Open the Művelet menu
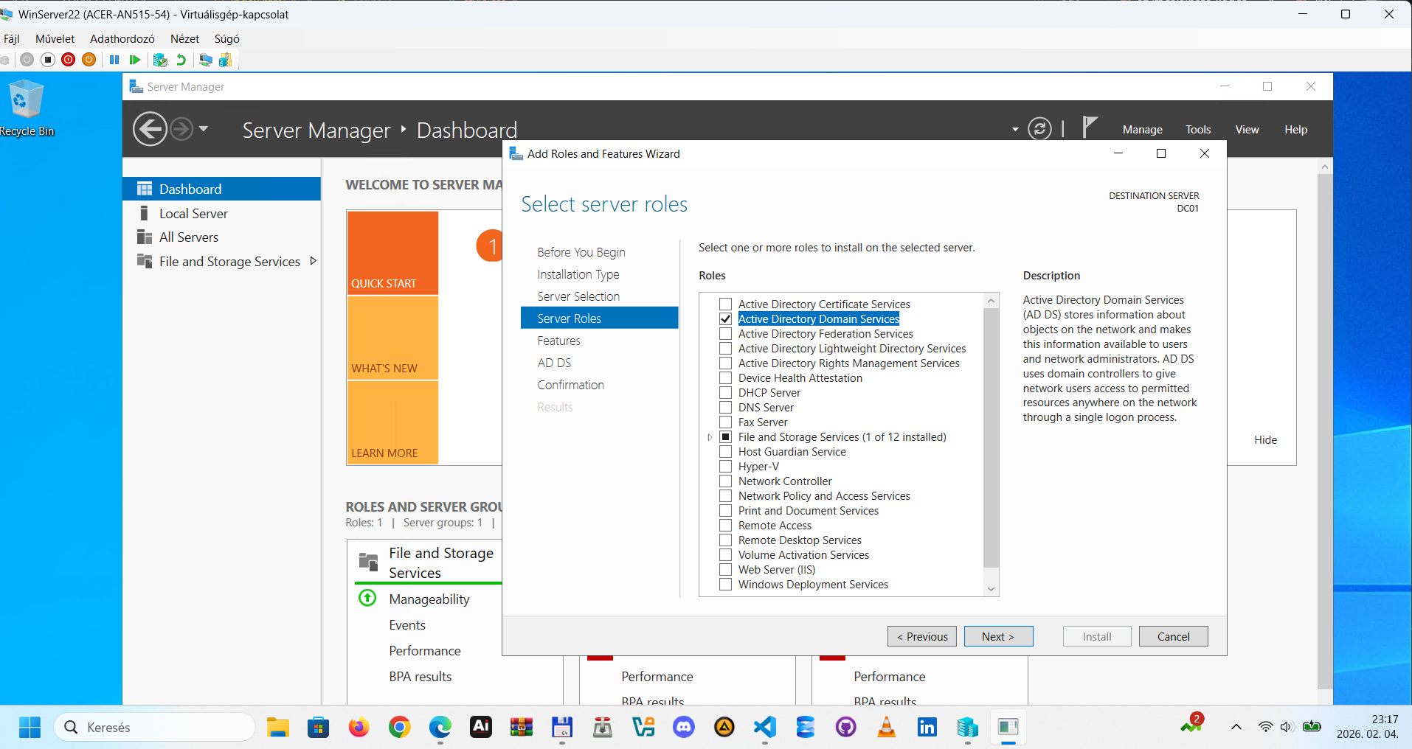Screen dimensions: 1412x749 (55, 38)
